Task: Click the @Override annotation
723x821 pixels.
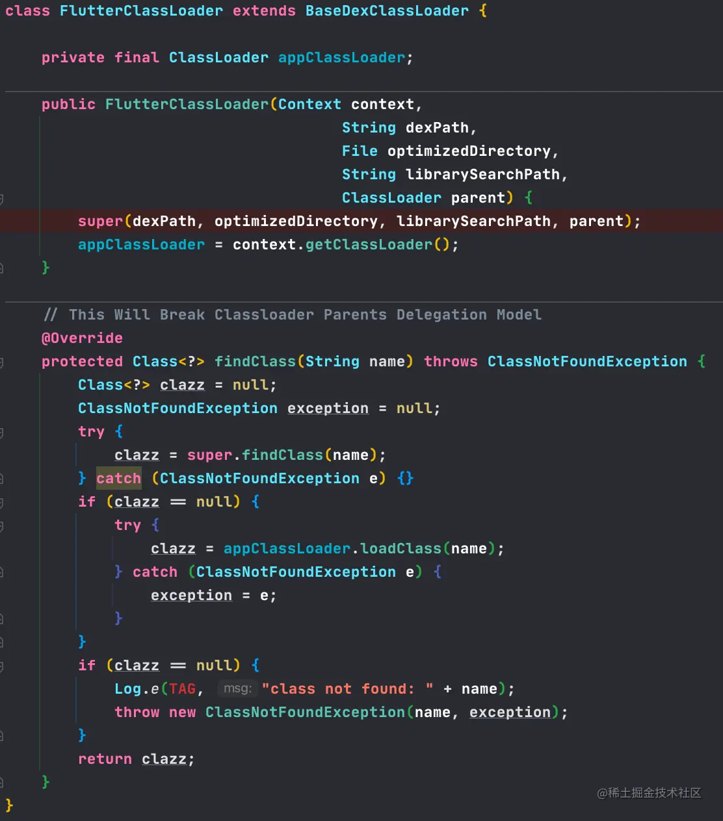Action: coord(82,338)
